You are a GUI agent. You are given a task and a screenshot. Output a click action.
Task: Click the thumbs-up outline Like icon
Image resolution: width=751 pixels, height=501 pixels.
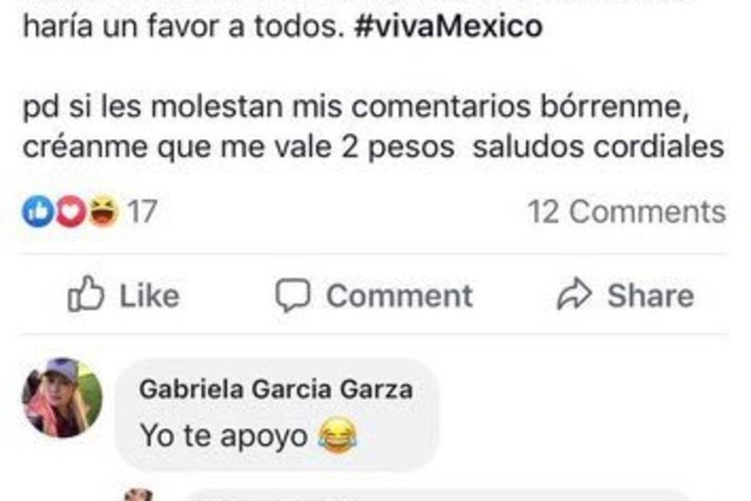86,295
